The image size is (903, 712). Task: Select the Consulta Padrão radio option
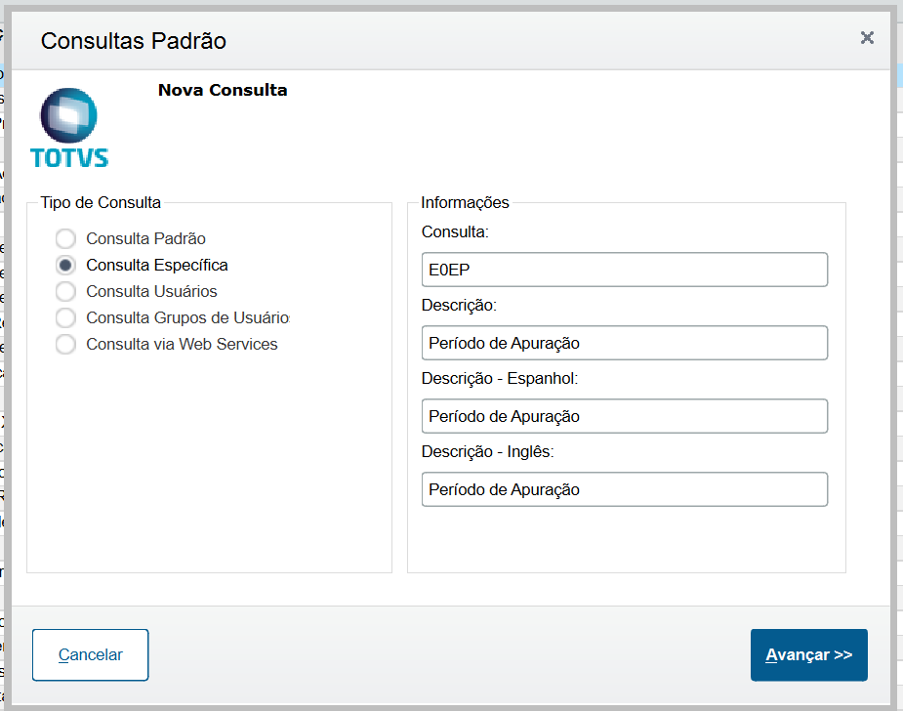(65, 238)
